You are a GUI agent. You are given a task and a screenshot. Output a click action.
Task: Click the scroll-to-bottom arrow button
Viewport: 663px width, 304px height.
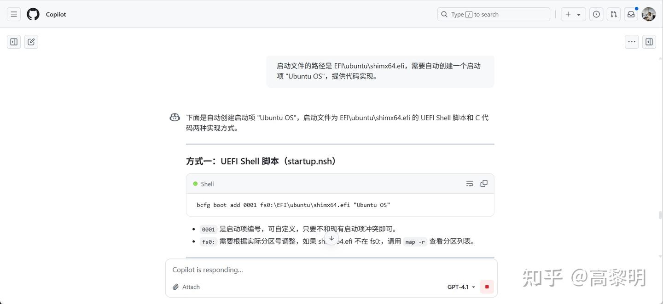(331, 238)
